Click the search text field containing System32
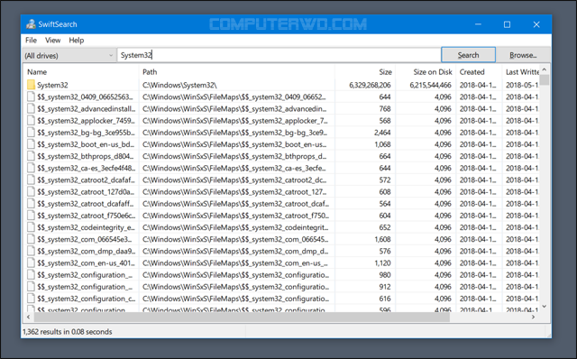Screen dimensions: 577x359 tap(279, 55)
